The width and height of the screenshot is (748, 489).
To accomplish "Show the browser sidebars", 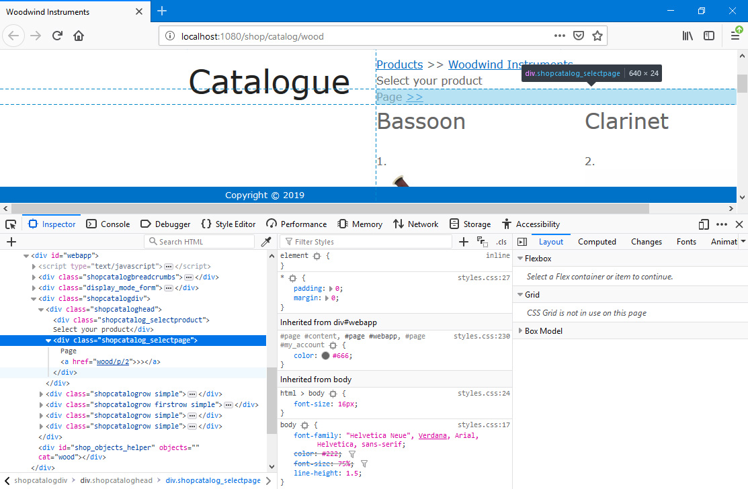I will pos(709,36).
